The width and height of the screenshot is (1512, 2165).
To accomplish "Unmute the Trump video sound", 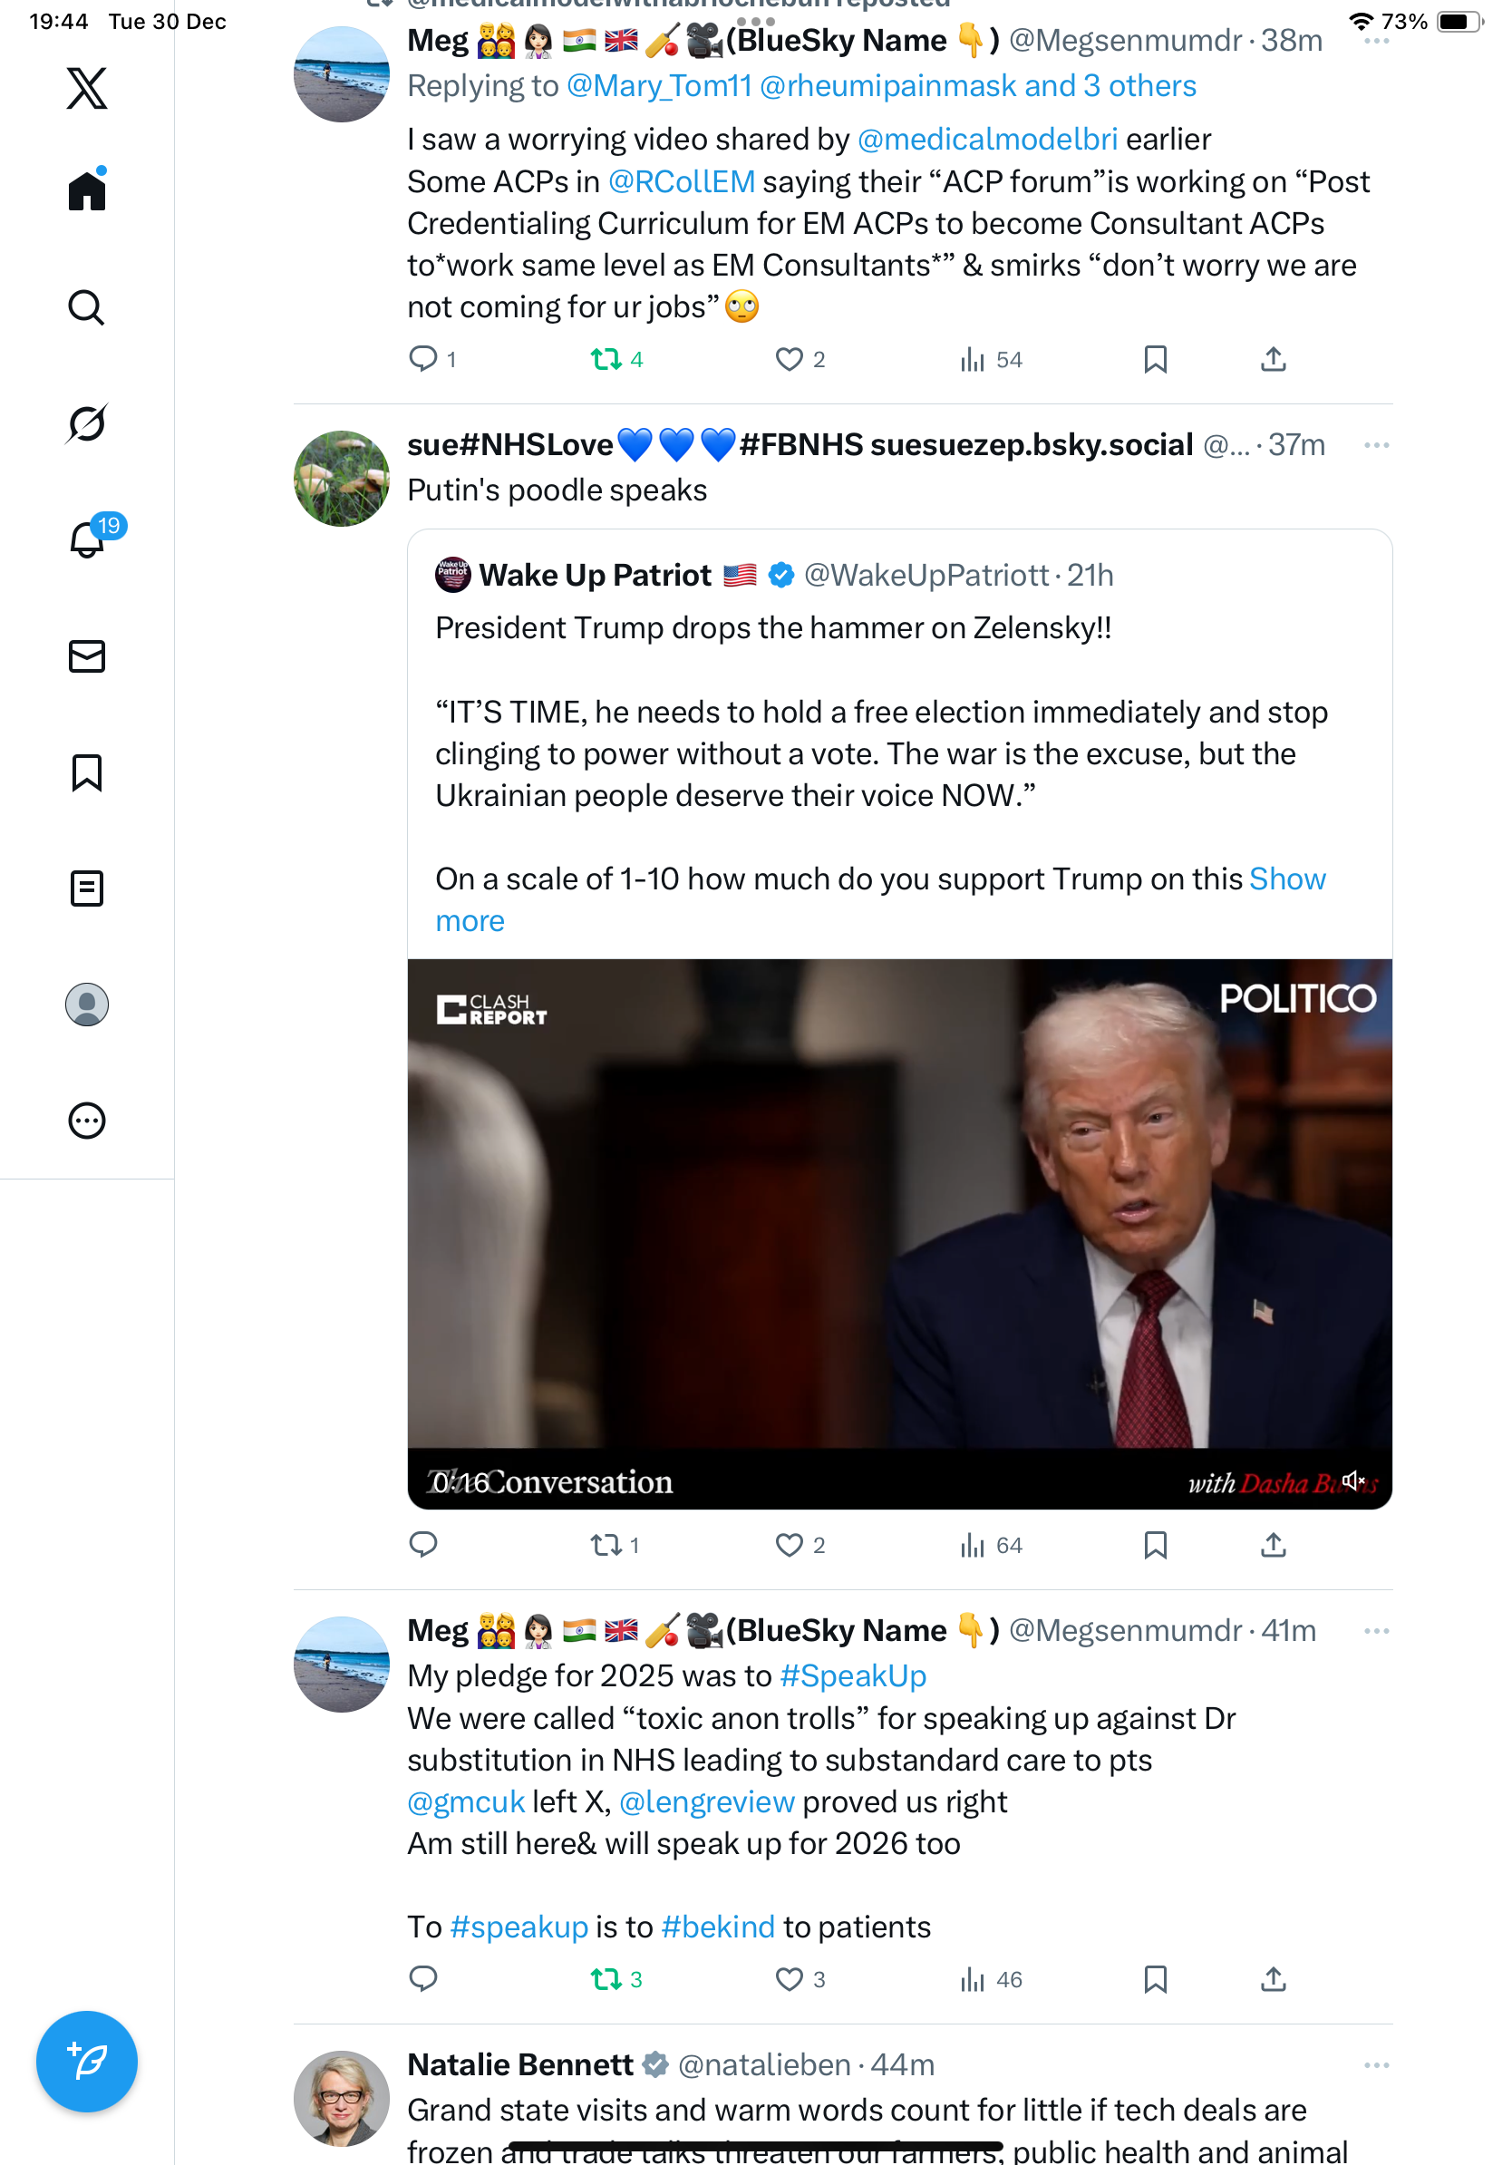I will (x=1353, y=1481).
